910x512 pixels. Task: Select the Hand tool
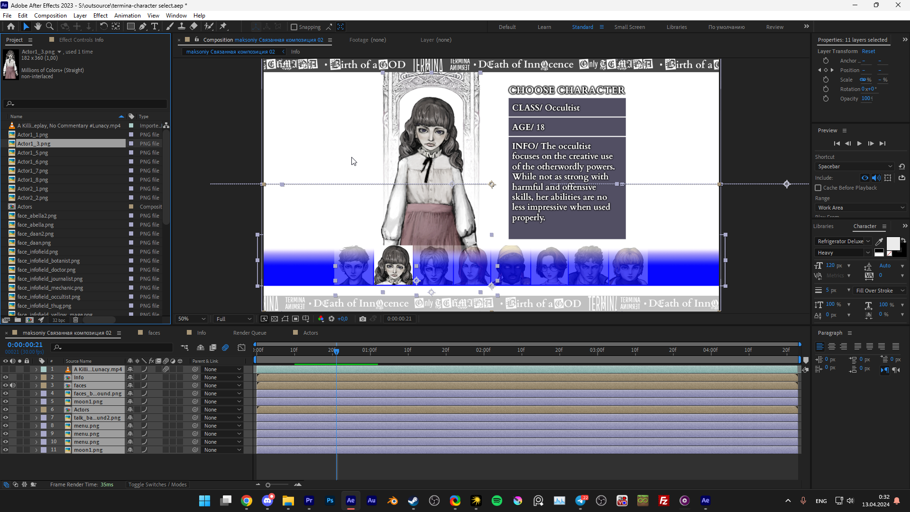[x=38, y=27]
